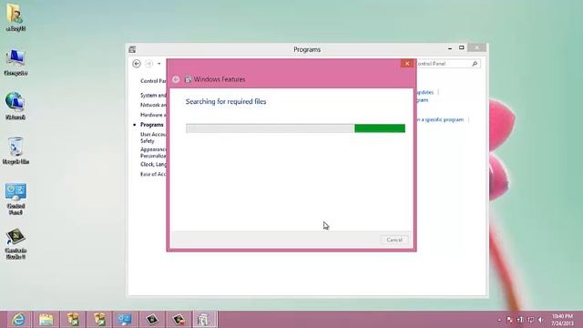Image resolution: width=583 pixels, height=328 pixels.
Task: Click the Windows Features title icon
Action: coord(188,79)
